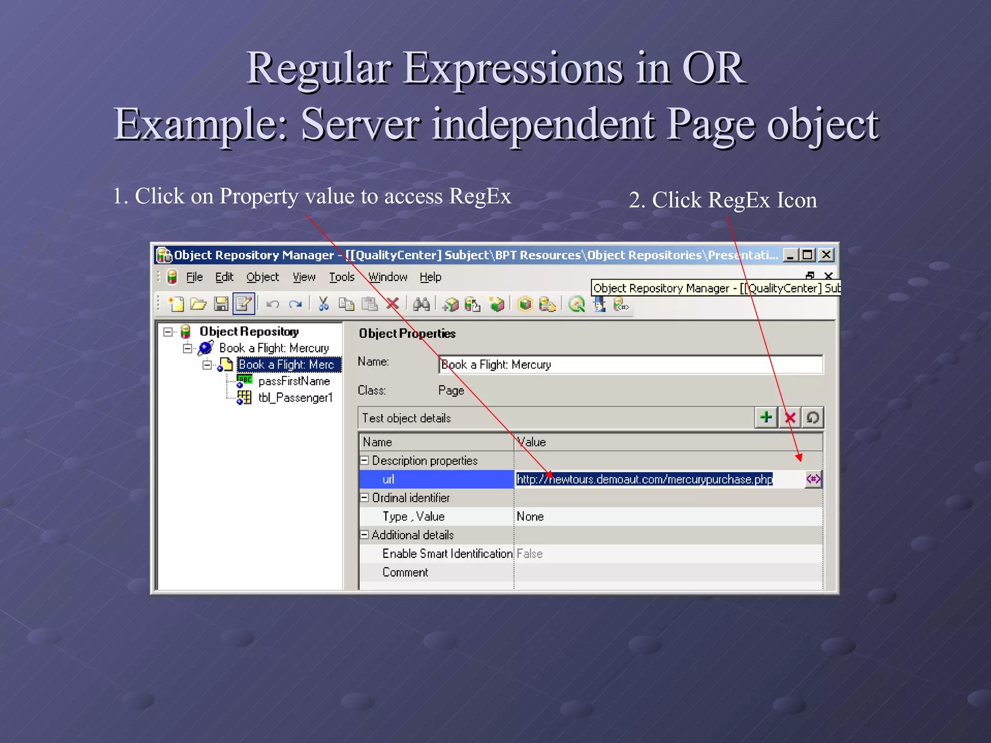991x743 pixels.
Task: Click green plus add property button
Action: tap(766, 417)
